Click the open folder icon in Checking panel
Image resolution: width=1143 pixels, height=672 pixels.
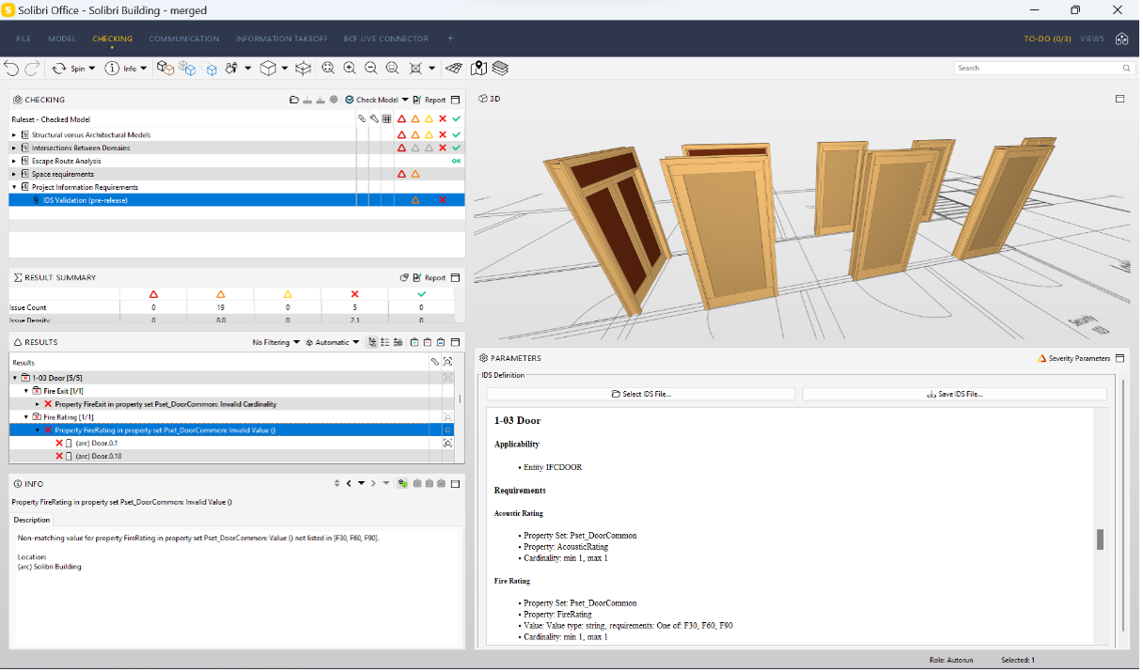[294, 100]
